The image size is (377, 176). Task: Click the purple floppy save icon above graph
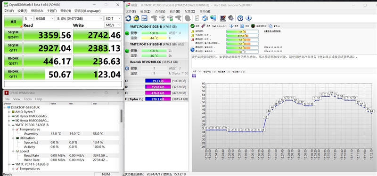pyautogui.click(x=194, y=76)
